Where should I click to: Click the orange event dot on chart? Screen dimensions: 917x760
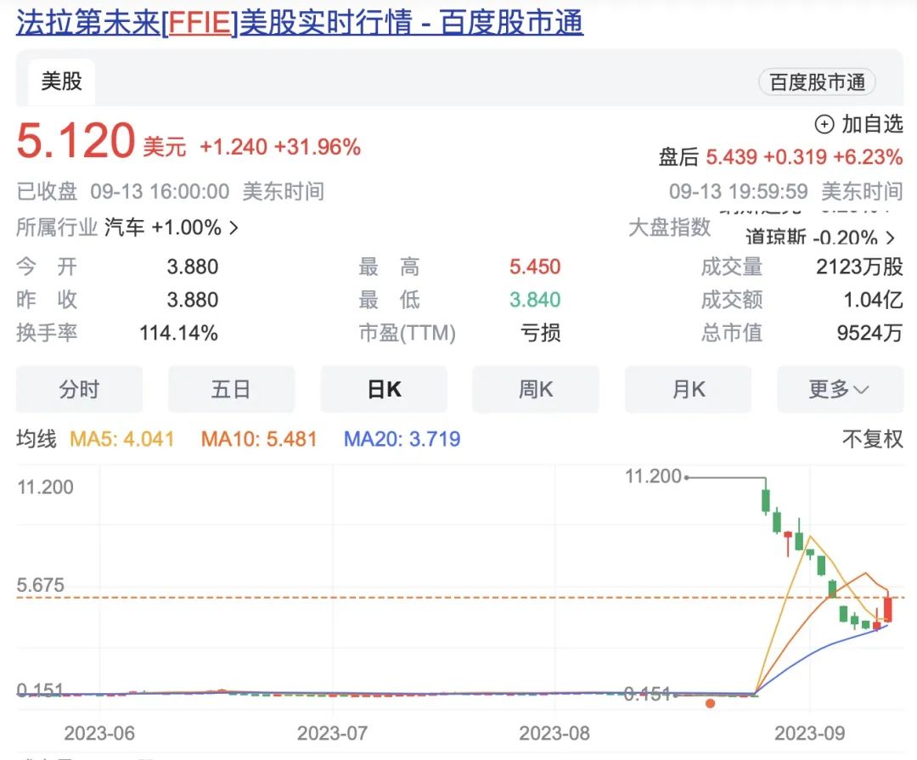point(710,703)
